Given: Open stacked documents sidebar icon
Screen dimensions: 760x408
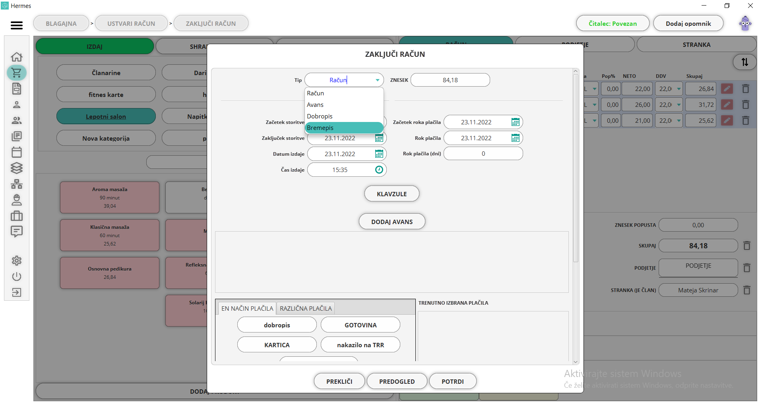Looking at the screenshot, I should (x=17, y=136).
